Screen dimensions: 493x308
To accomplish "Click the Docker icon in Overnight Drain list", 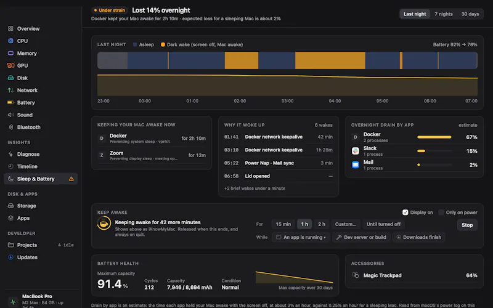I will [356, 137].
